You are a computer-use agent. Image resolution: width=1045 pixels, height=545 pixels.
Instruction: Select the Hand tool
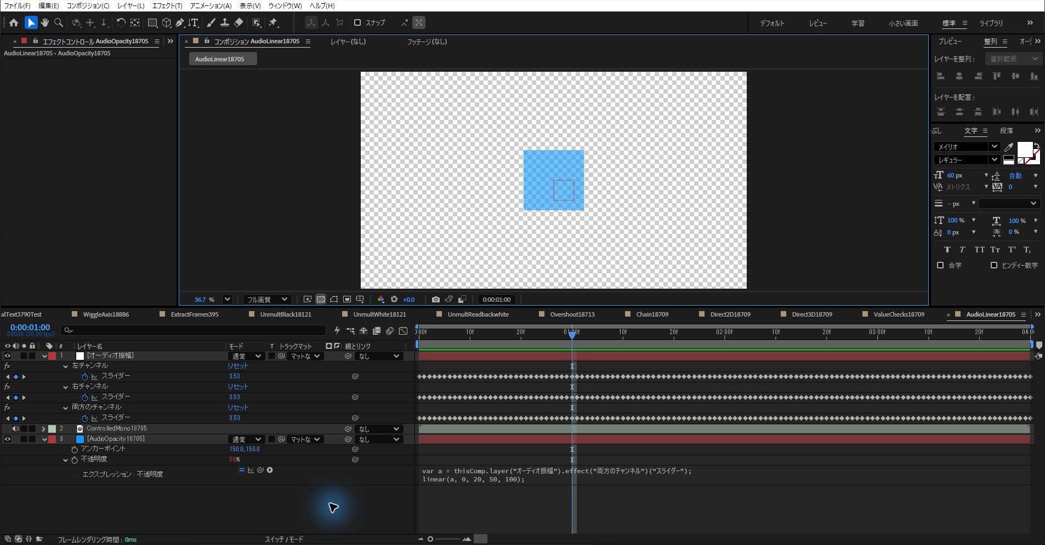pyautogui.click(x=45, y=22)
